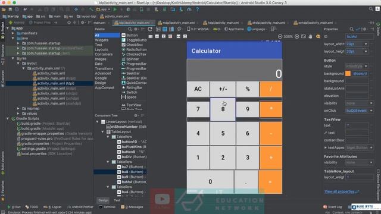Zoom in the design preview

[x=296, y=36]
